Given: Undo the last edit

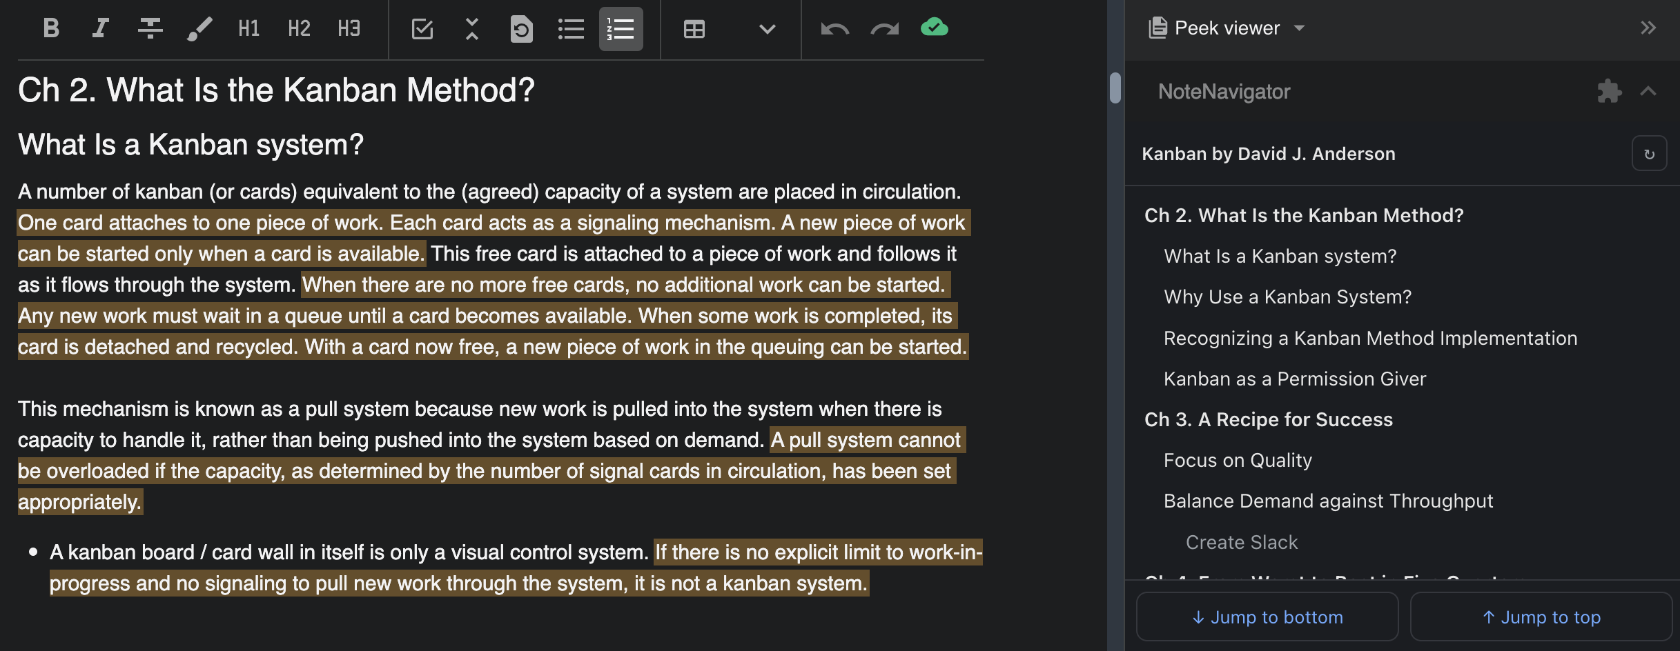Looking at the screenshot, I should (834, 29).
